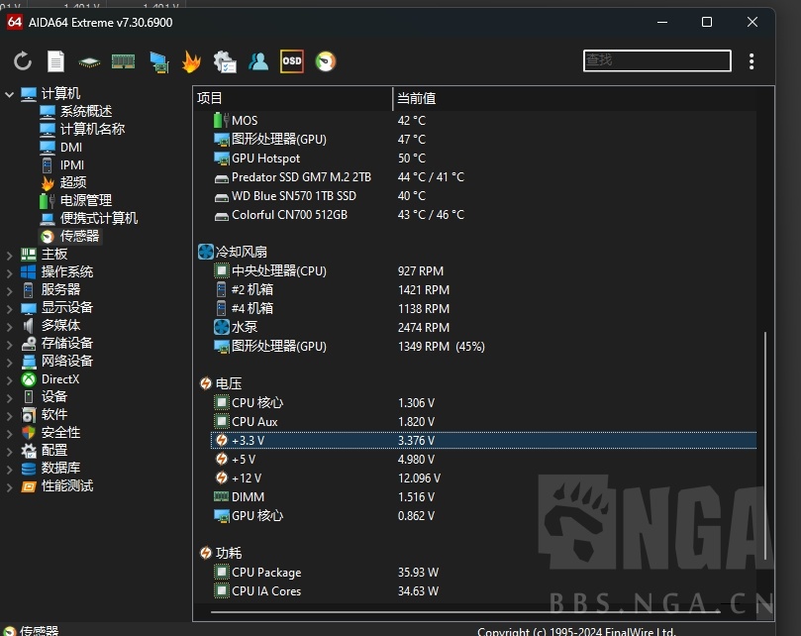Click the monitor diagnostics toolbar icon
The height and width of the screenshot is (636, 801).
pyautogui.click(x=158, y=61)
